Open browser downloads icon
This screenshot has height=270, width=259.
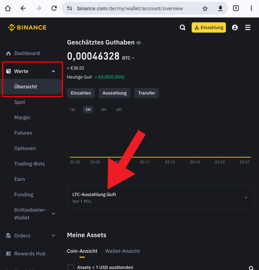[220, 8]
